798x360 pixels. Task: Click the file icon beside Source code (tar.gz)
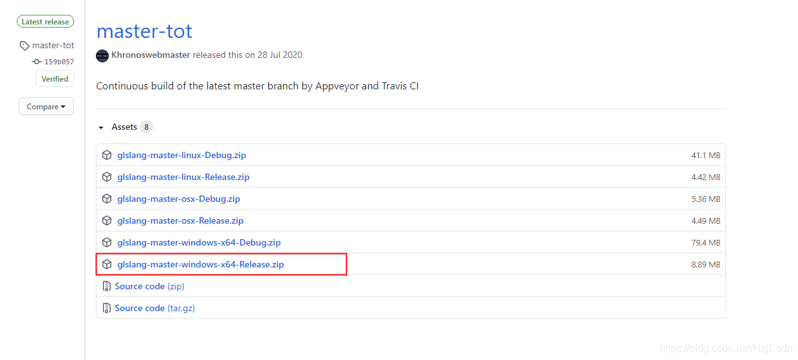pos(107,308)
